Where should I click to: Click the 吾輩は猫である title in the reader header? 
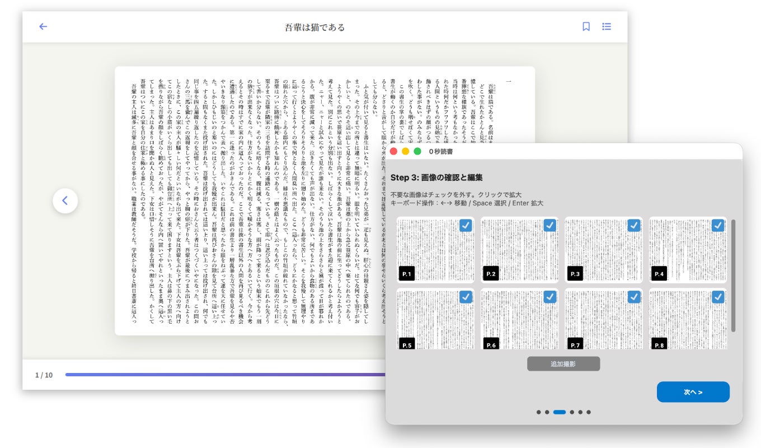pyautogui.click(x=315, y=27)
